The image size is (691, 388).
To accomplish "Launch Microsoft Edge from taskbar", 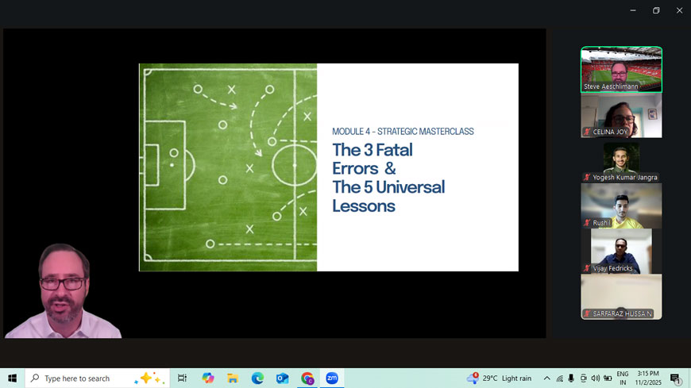I will pyautogui.click(x=257, y=378).
